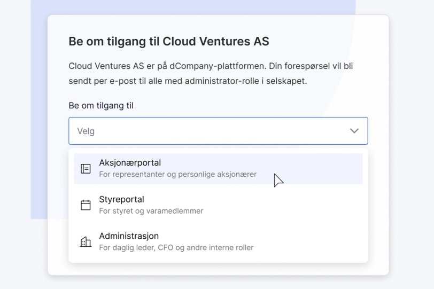The width and height of the screenshot is (434, 289).
Task: Click 'For daglig leder, CFO' description line
Action: [x=176, y=247]
